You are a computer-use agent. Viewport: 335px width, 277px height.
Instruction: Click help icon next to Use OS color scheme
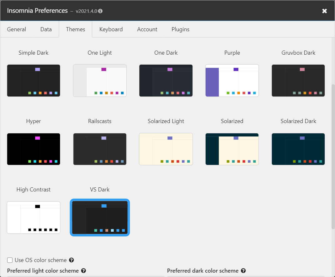pos(71,260)
